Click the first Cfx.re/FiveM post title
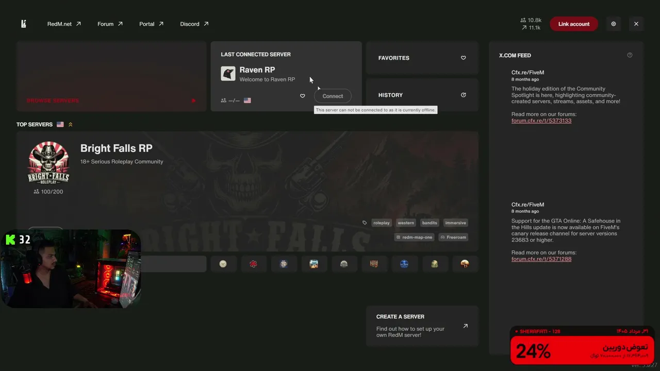Viewport: 660px width, 371px height. pos(527,73)
